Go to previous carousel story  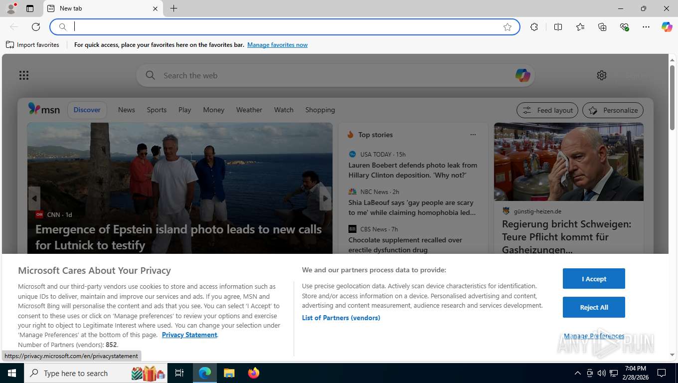pyautogui.click(x=34, y=198)
